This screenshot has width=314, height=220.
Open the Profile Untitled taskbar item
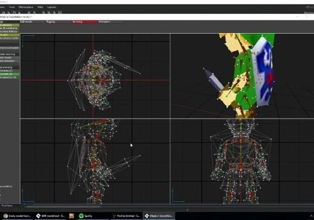126,216
